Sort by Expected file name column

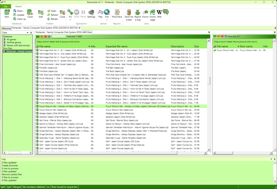(x=138, y=46)
